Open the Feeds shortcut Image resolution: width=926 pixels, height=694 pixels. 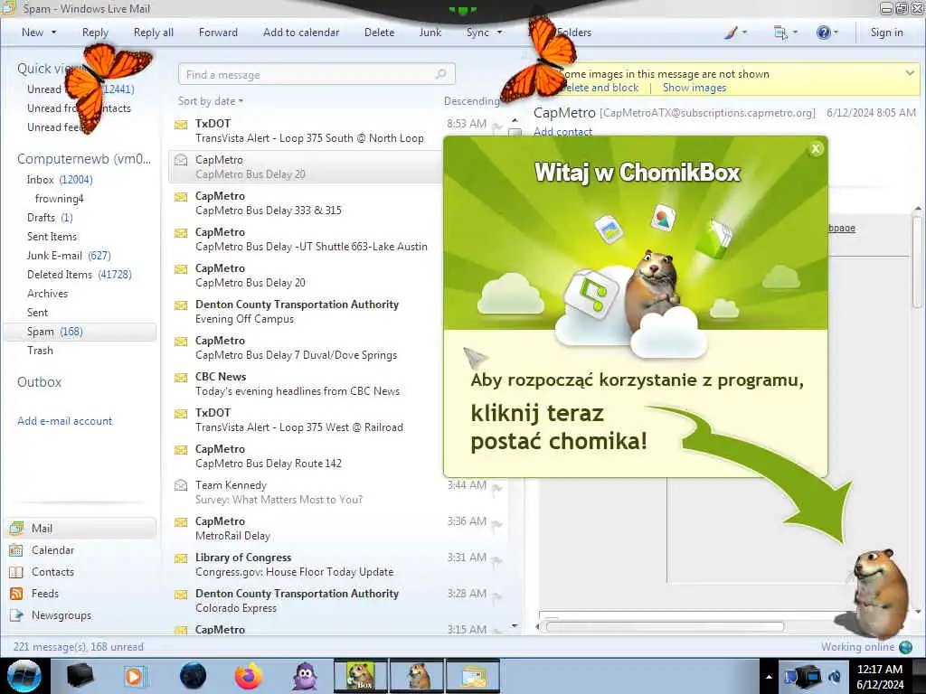pyautogui.click(x=16, y=594)
